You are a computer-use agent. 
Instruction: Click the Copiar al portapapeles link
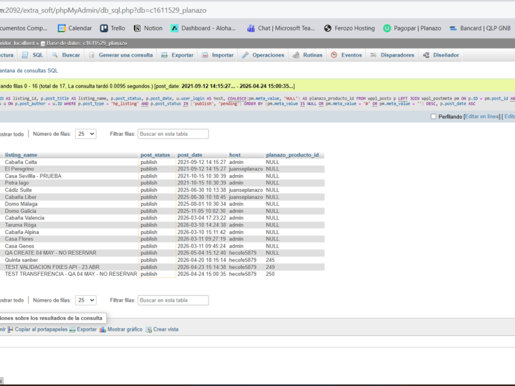(x=41, y=329)
